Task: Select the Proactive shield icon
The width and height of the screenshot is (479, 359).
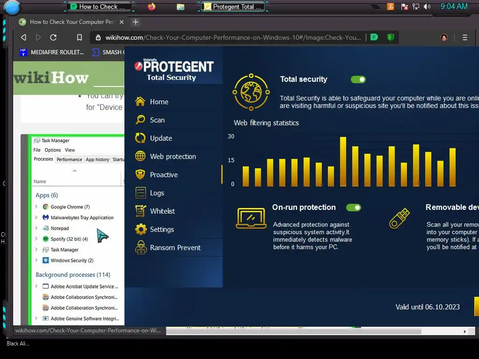Action: click(x=140, y=174)
